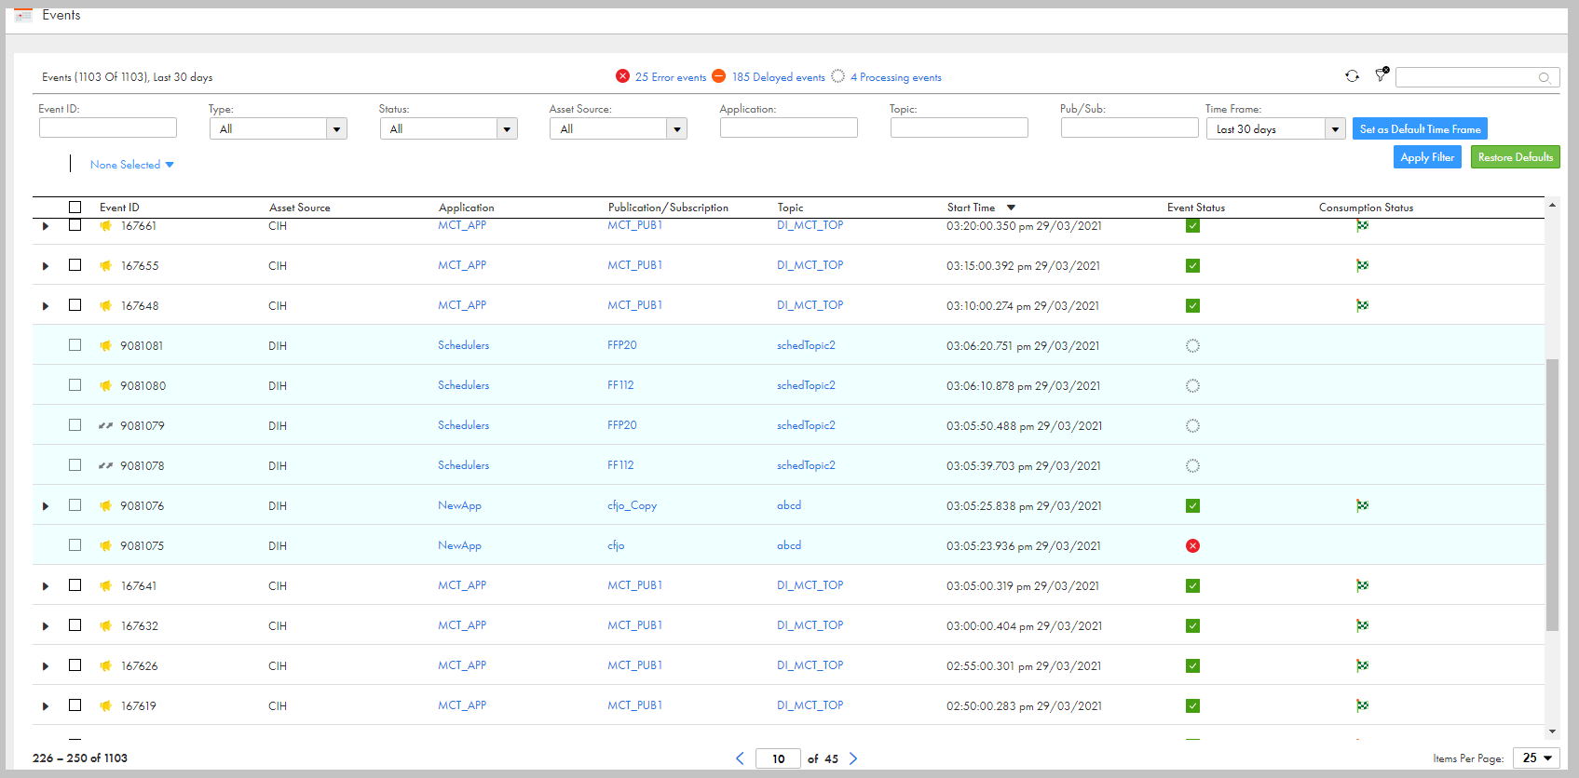The width and height of the screenshot is (1579, 778).
Task: Open the Asset Source filter dropdown
Action: click(x=619, y=128)
